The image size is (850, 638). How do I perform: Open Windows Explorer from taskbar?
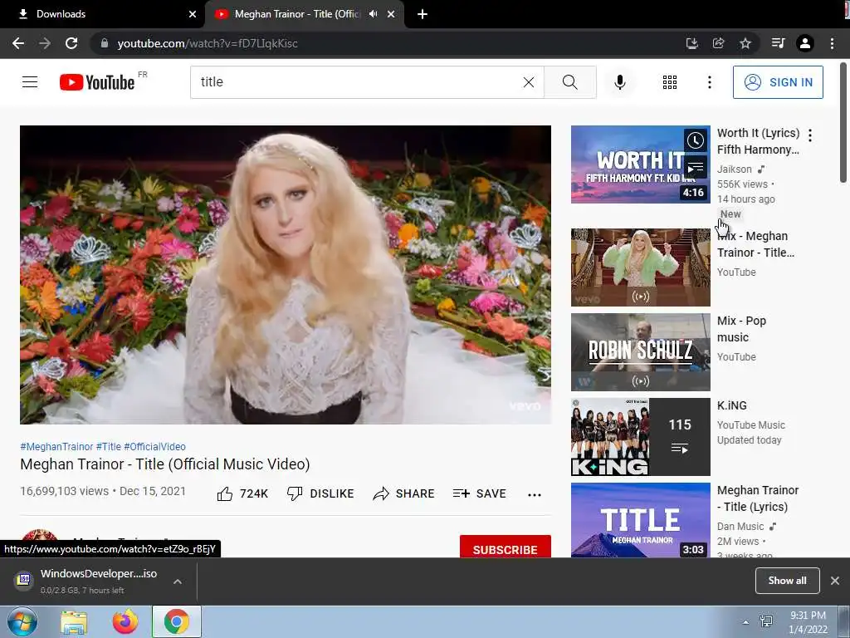tap(74, 622)
